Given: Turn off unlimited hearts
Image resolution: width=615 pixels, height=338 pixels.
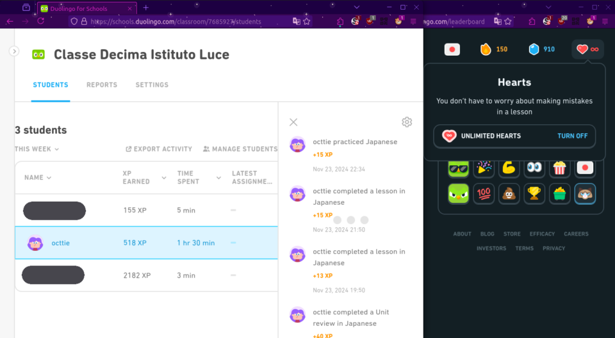Looking at the screenshot, I should [572, 136].
